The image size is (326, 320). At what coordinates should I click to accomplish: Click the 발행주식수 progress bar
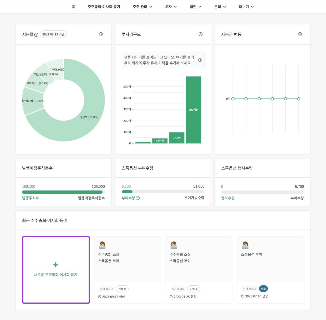pos(63,192)
